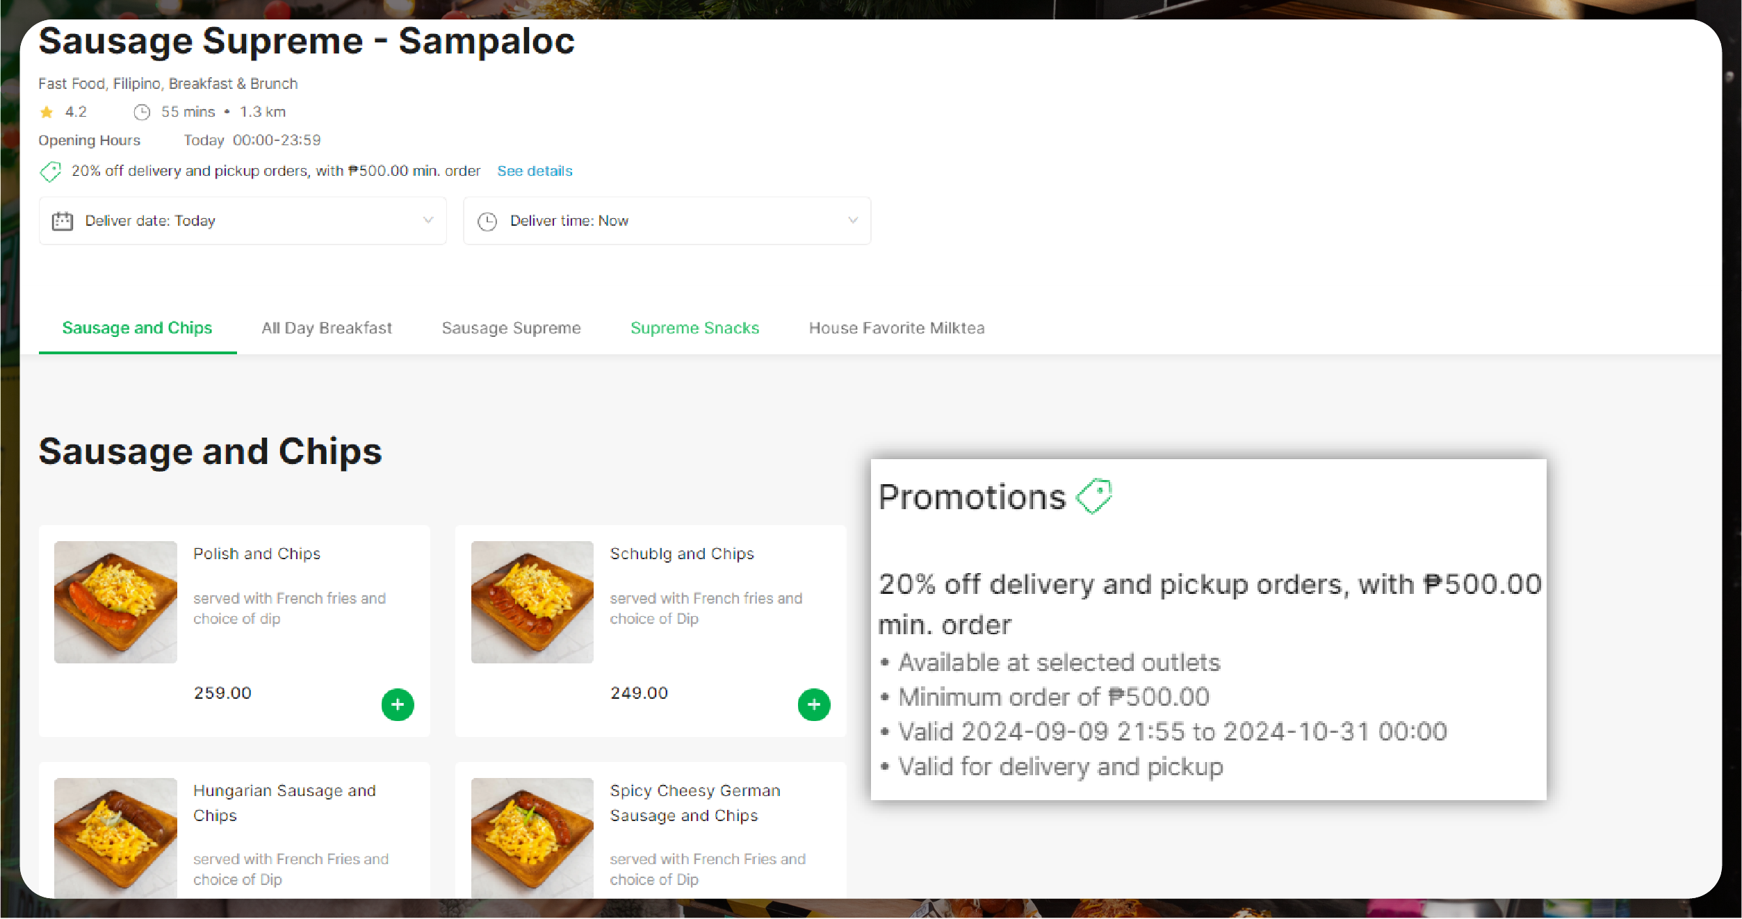Switch to the All Day Breakfast tab
Image resolution: width=1742 pixels, height=919 pixels.
point(327,328)
